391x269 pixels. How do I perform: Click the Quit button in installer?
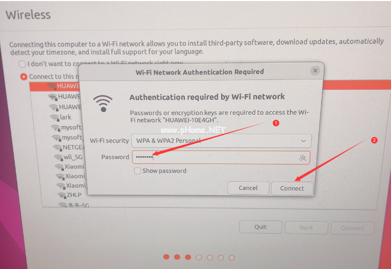tap(261, 227)
